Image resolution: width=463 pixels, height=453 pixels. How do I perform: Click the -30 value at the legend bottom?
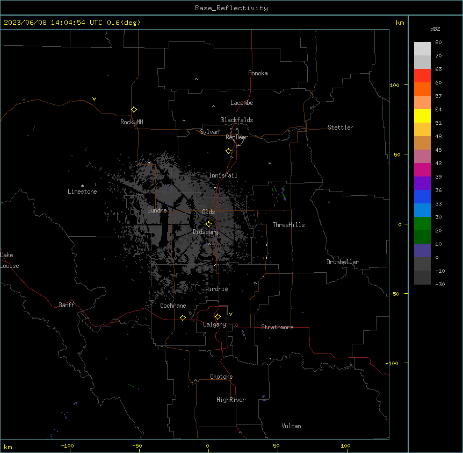click(x=440, y=284)
